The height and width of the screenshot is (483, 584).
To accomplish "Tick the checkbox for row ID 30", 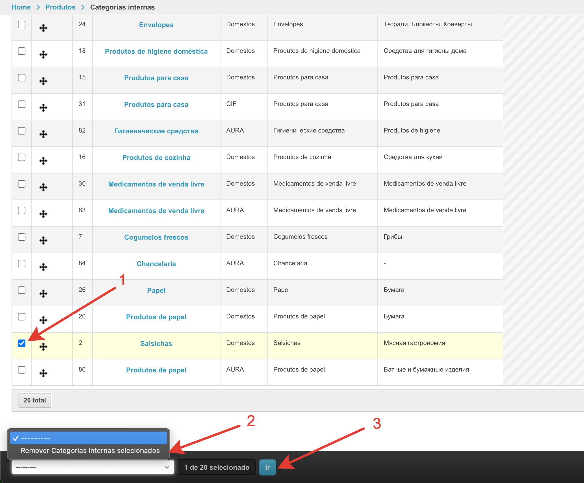I will point(22,184).
